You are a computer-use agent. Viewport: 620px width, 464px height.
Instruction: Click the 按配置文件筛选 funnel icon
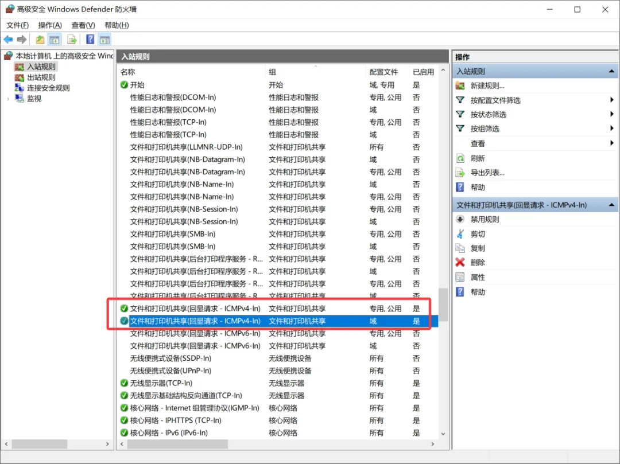click(460, 100)
